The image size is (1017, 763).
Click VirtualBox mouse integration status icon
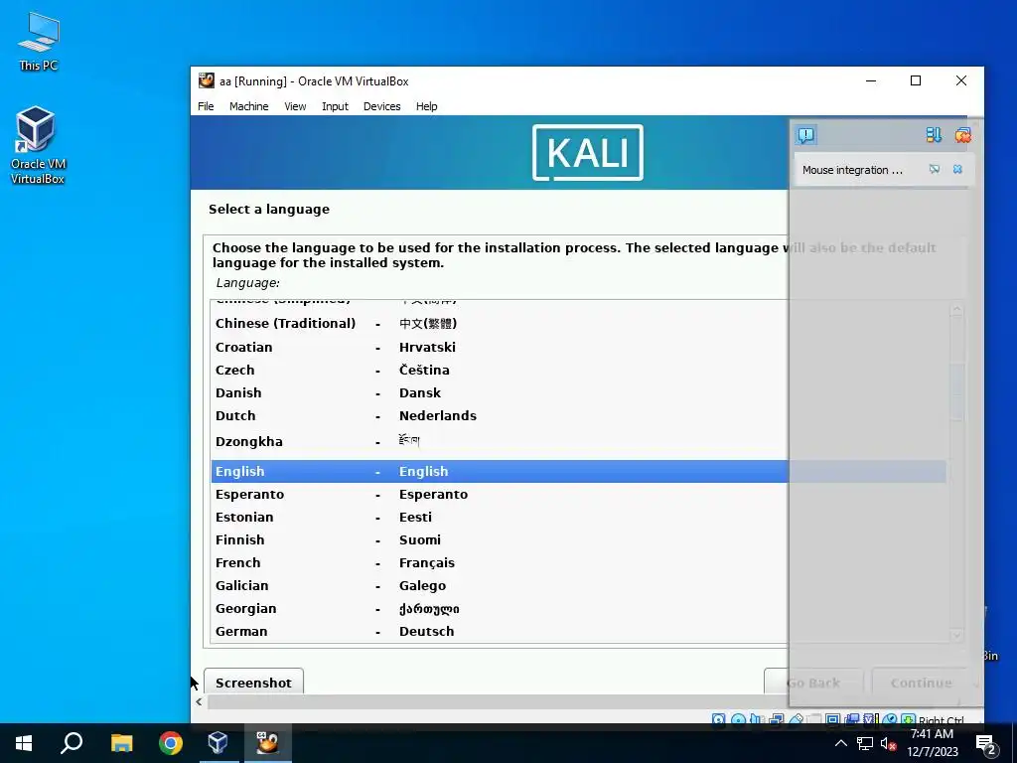coord(890,719)
